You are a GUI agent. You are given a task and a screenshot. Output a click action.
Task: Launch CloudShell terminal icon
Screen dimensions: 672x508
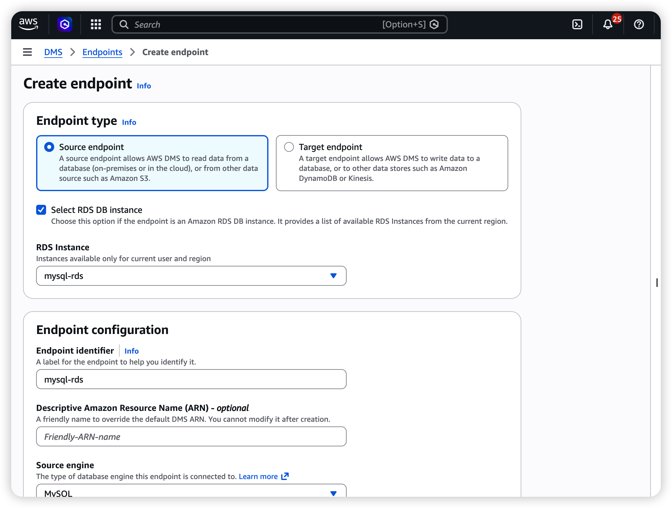click(577, 24)
